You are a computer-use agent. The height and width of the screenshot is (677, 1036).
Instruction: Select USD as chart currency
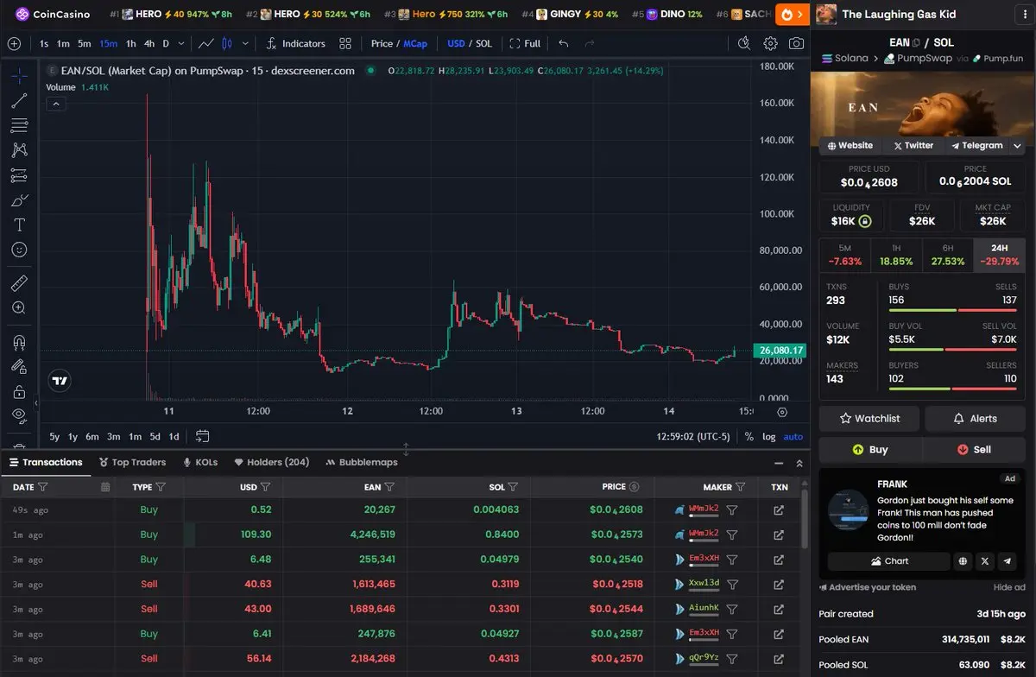[456, 43]
